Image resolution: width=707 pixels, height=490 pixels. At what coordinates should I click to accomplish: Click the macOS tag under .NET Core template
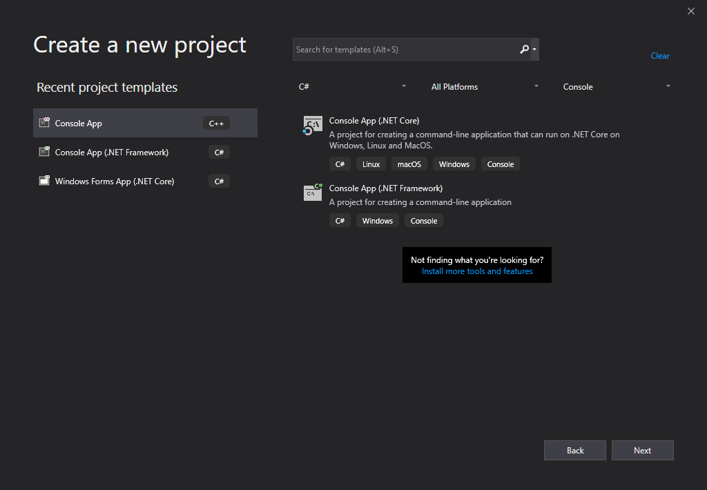coord(409,164)
